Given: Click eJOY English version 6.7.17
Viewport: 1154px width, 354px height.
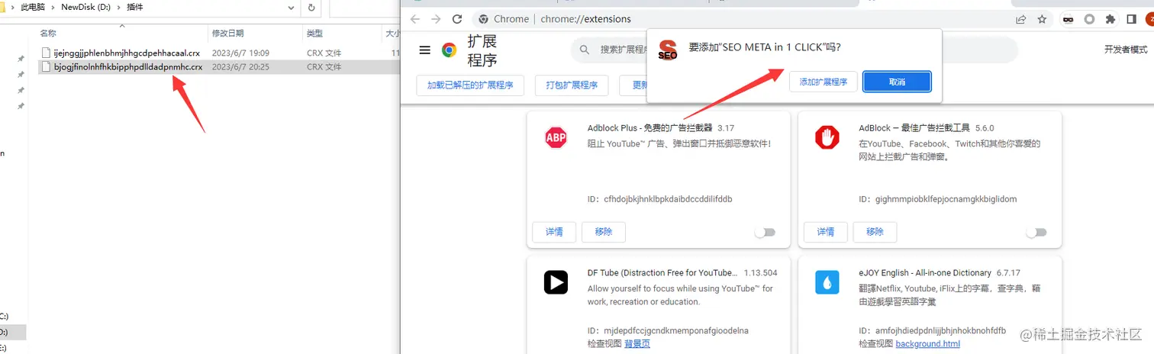Looking at the screenshot, I should point(1007,272).
